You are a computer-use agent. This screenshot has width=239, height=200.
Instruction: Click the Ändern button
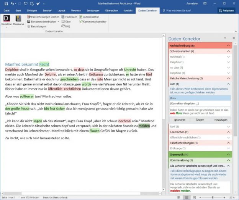tap(200, 120)
